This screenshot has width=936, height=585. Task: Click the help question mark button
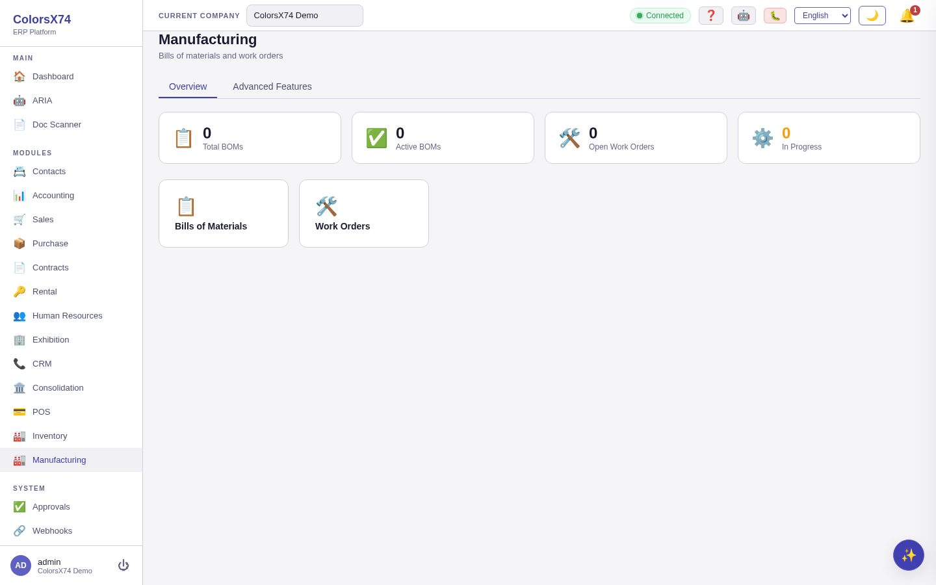point(711,16)
